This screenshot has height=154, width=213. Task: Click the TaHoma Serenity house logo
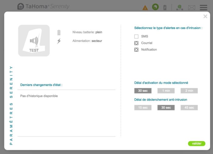coord(21,6)
